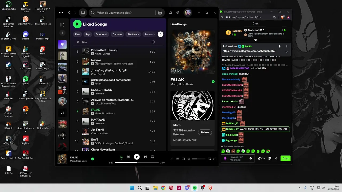Select song RAVE in list
Image resolution: width=342 pixels, height=192 pixels.
coord(119,141)
